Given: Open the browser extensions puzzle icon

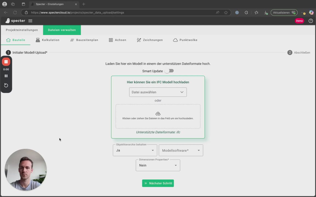Looking at the screenshot, I should 246,13.
